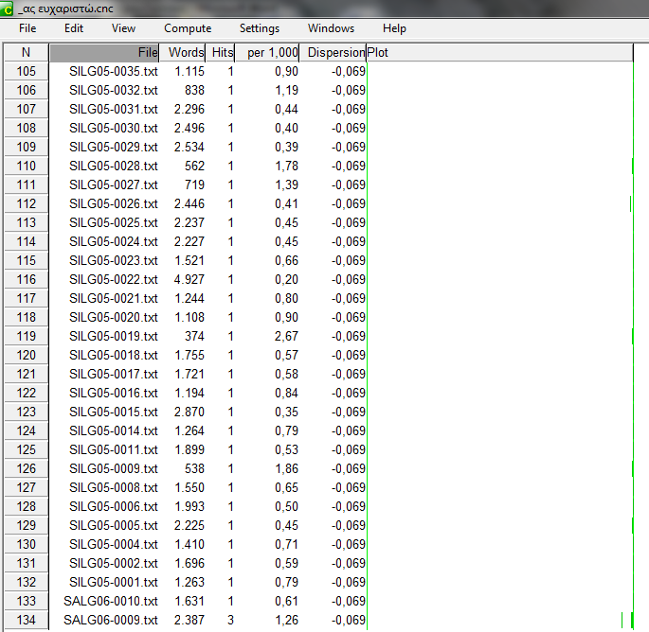Sort by the Hits column header

tap(220, 52)
